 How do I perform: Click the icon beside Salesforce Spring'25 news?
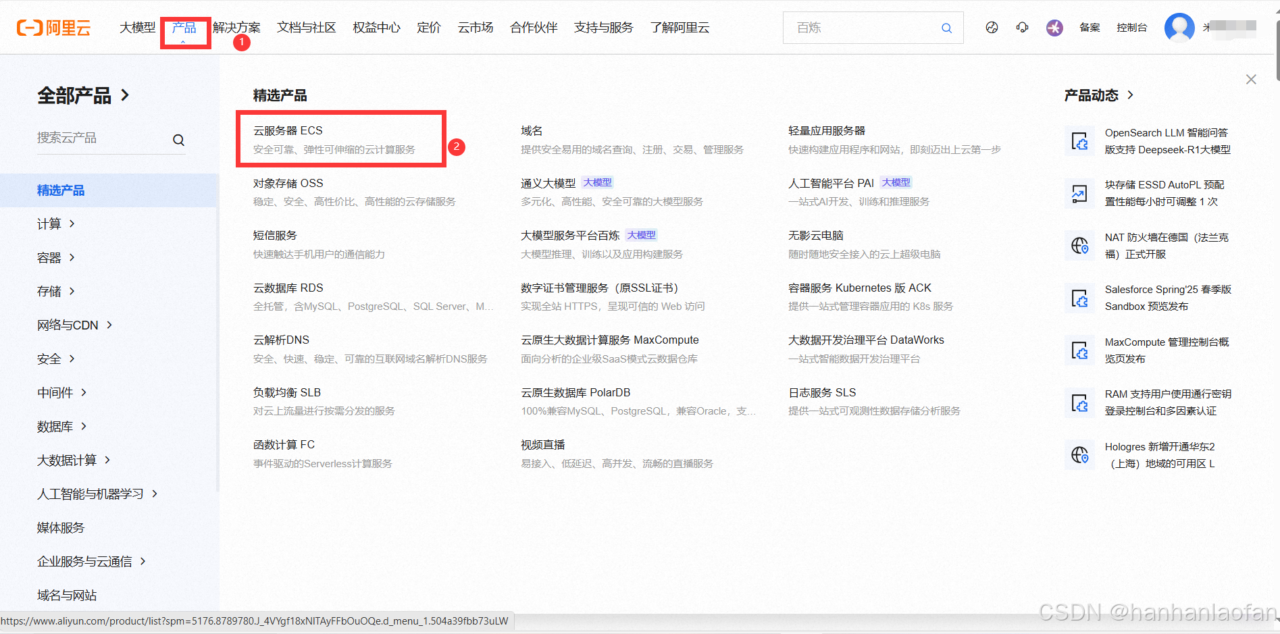tap(1079, 298)
